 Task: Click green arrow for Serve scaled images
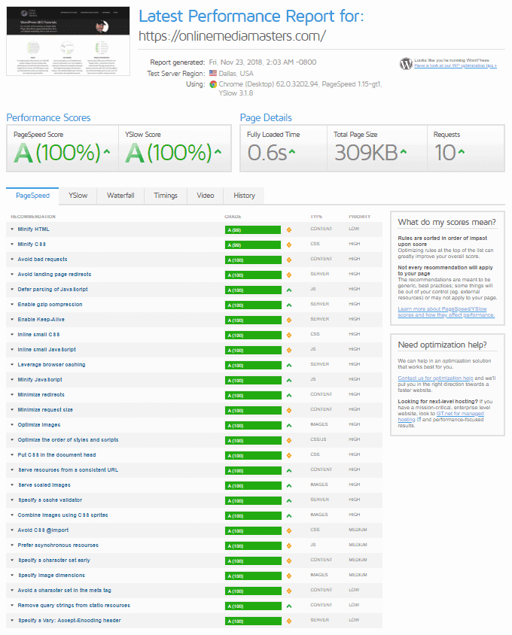coord(289,485)
